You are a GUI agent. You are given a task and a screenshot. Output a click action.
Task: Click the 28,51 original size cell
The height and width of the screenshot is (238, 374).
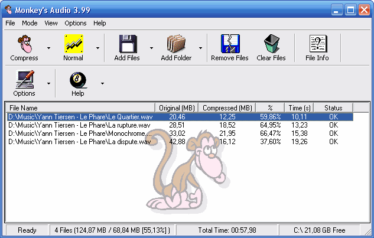pos(177,125)
